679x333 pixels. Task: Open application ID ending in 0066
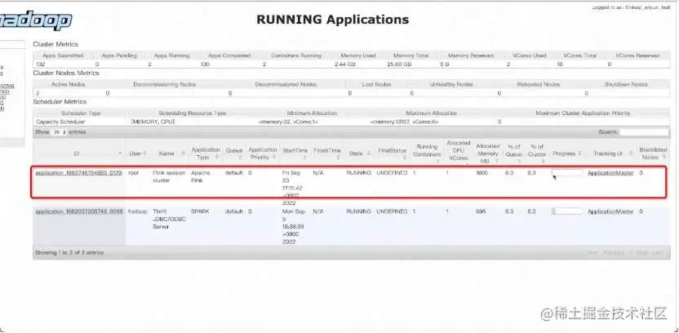click(x=79, y=211)
